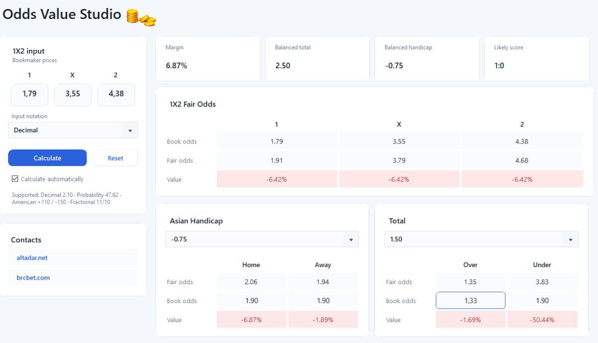Edit the draw price field 3,55
Image resolution: width=598 pixels, height=343 pixels.
point(73,94)
